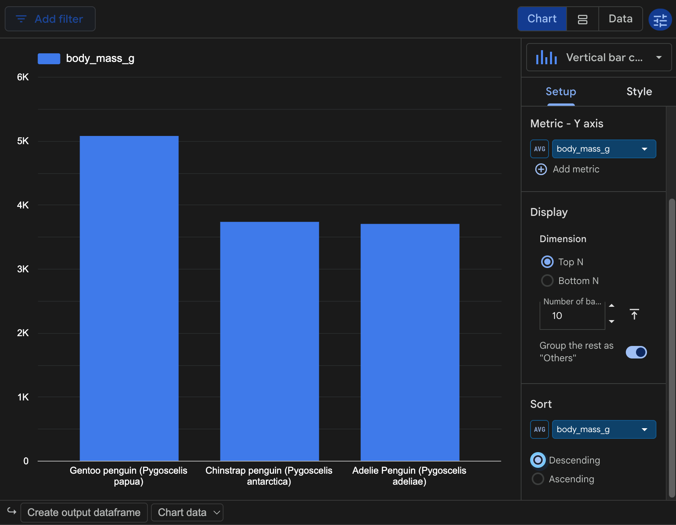Screen dimensions: 676x525
Task: Select Ascending sort order
Action: click(538, 479)
